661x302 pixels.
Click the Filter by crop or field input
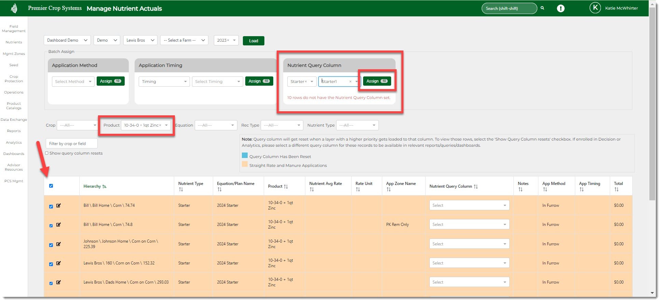[x=71, y=144]
